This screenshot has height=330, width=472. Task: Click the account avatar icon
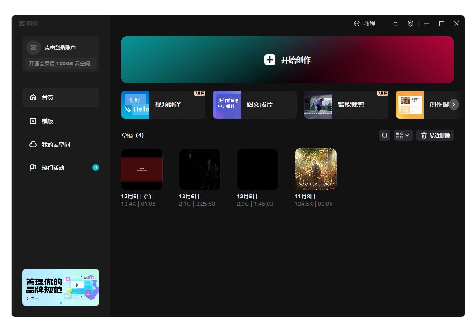[x=33, y=48]
